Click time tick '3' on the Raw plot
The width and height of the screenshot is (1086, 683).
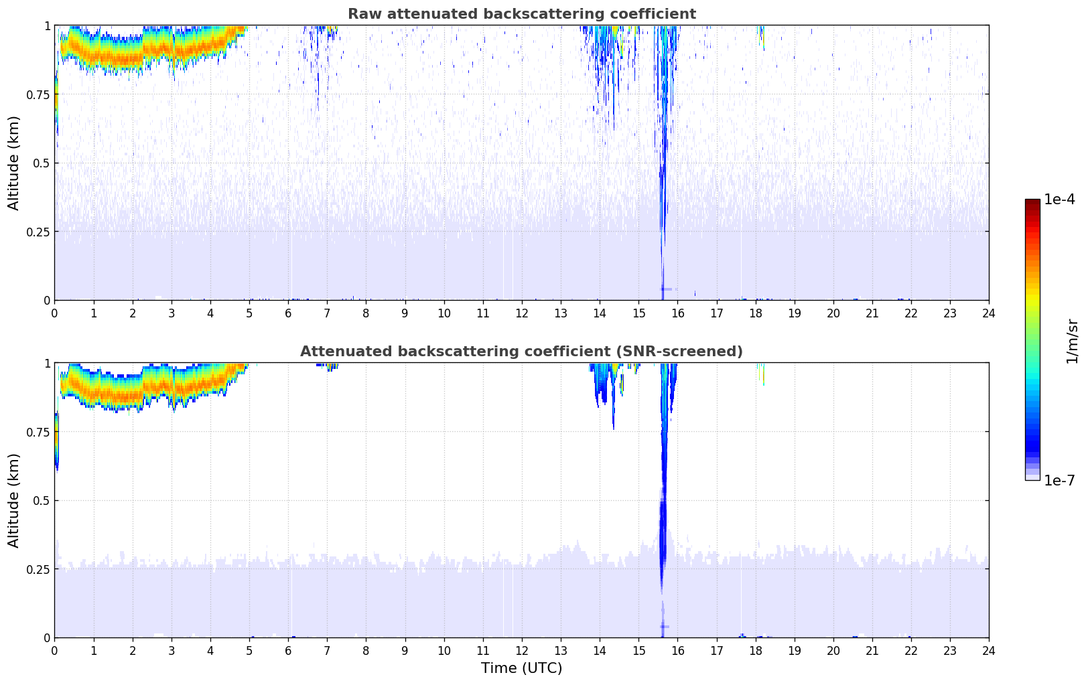point(172,313)
